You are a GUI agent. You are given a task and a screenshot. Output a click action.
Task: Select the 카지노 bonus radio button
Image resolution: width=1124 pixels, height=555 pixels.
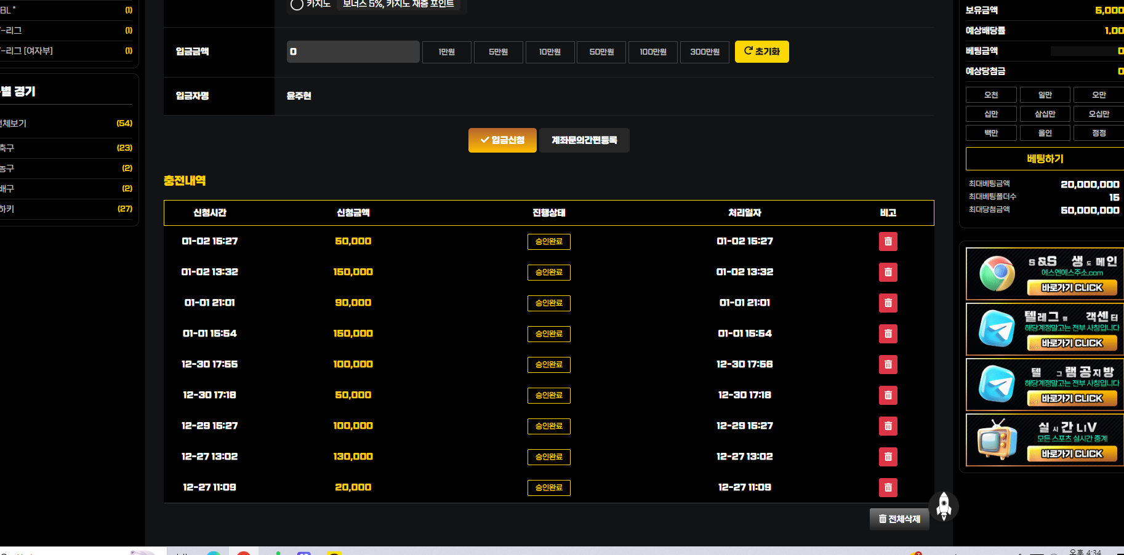click(x=297, y=4)
